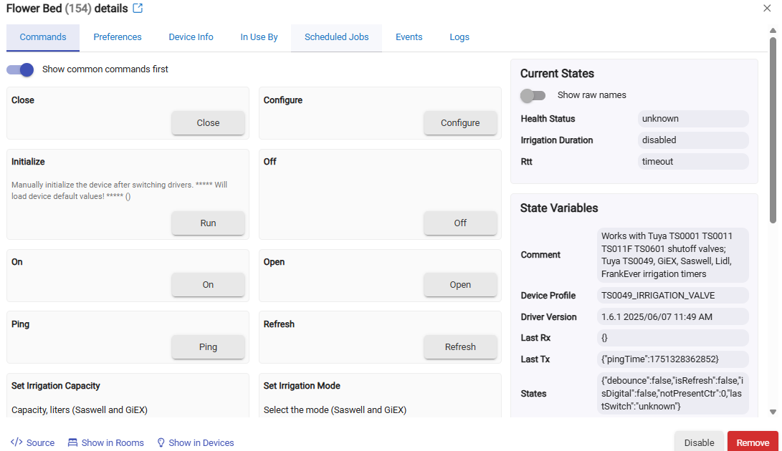View the Logs tab
Screen dimensions: 782x451
459,37
